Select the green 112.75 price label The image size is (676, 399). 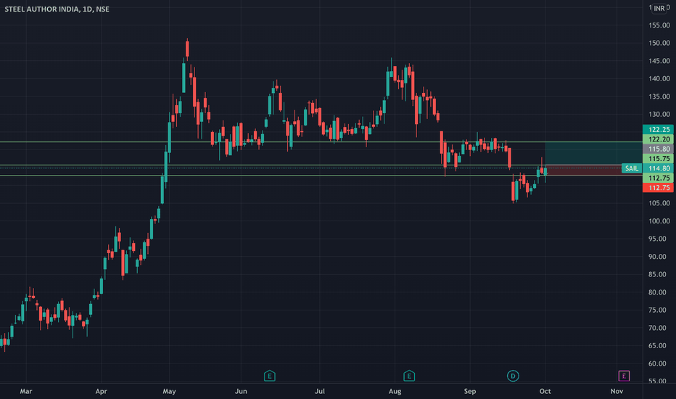pos(658,178)
